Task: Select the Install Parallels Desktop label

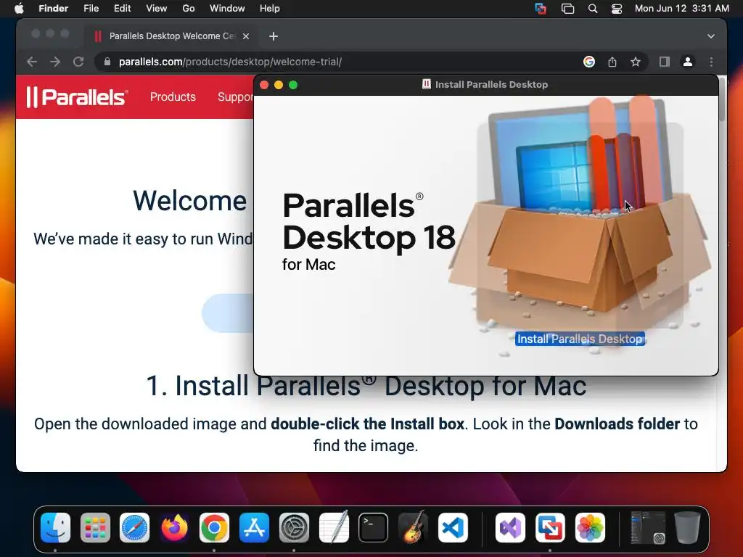Action: 580,339
